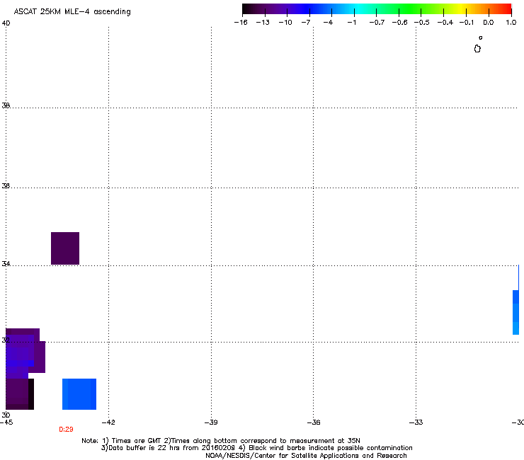Select the "-16" color bar label
The height and width of the screenshot is (460, 524).
tap(241, 23)
